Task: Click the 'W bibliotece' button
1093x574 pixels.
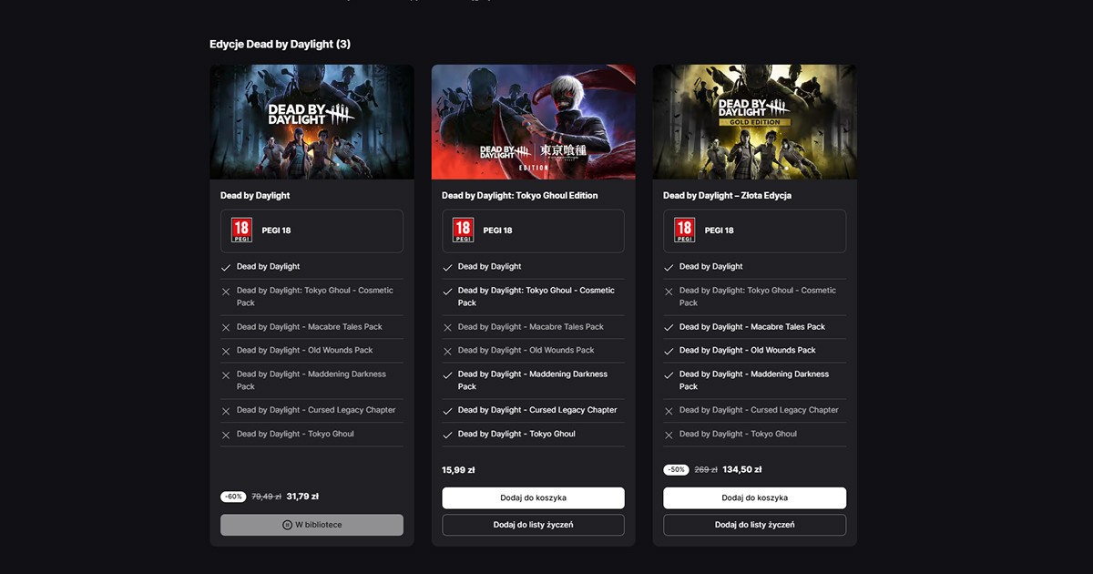Action: click(x=312, y=525)
